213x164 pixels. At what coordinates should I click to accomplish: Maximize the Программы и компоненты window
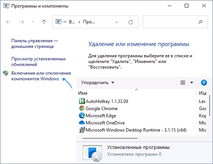pyautogui.click(x=187, y=6)
